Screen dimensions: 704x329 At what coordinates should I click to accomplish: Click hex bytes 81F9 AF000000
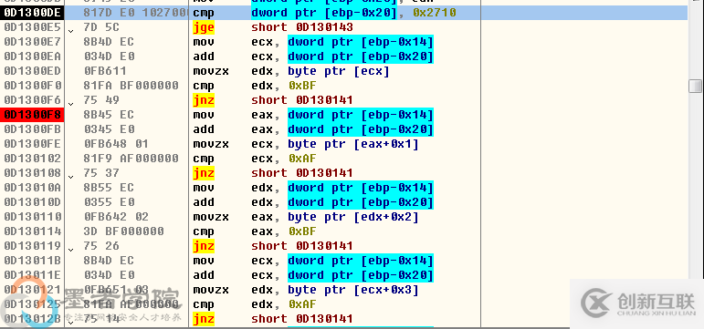pyautogui.click(x=131, y=159)
